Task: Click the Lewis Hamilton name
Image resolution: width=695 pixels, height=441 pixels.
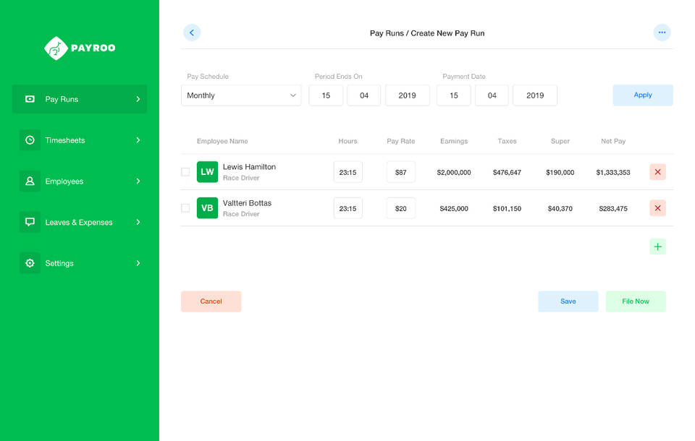Action: click(249, 167)
